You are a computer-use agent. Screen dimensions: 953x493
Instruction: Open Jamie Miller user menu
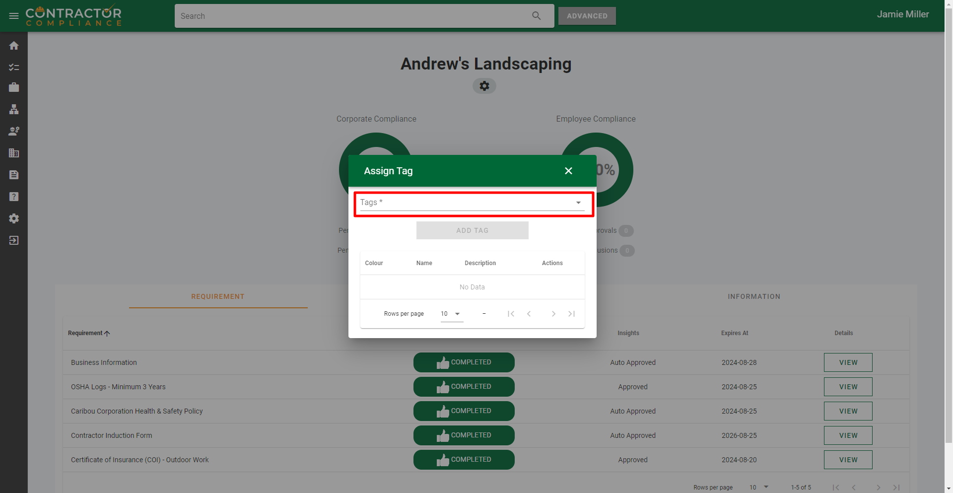click(902, 14)
